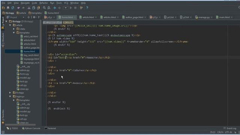Image resolution: width=240 pixels, height=135 pixels.
Task: Toggle the Structure side tool window
Action: [3, 40]
